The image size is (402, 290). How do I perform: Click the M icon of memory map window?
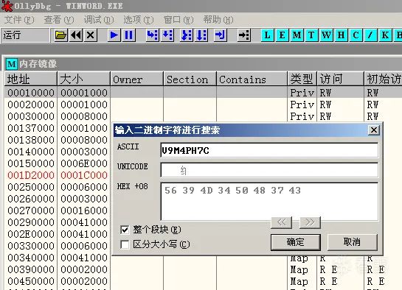tap(12, 64)
